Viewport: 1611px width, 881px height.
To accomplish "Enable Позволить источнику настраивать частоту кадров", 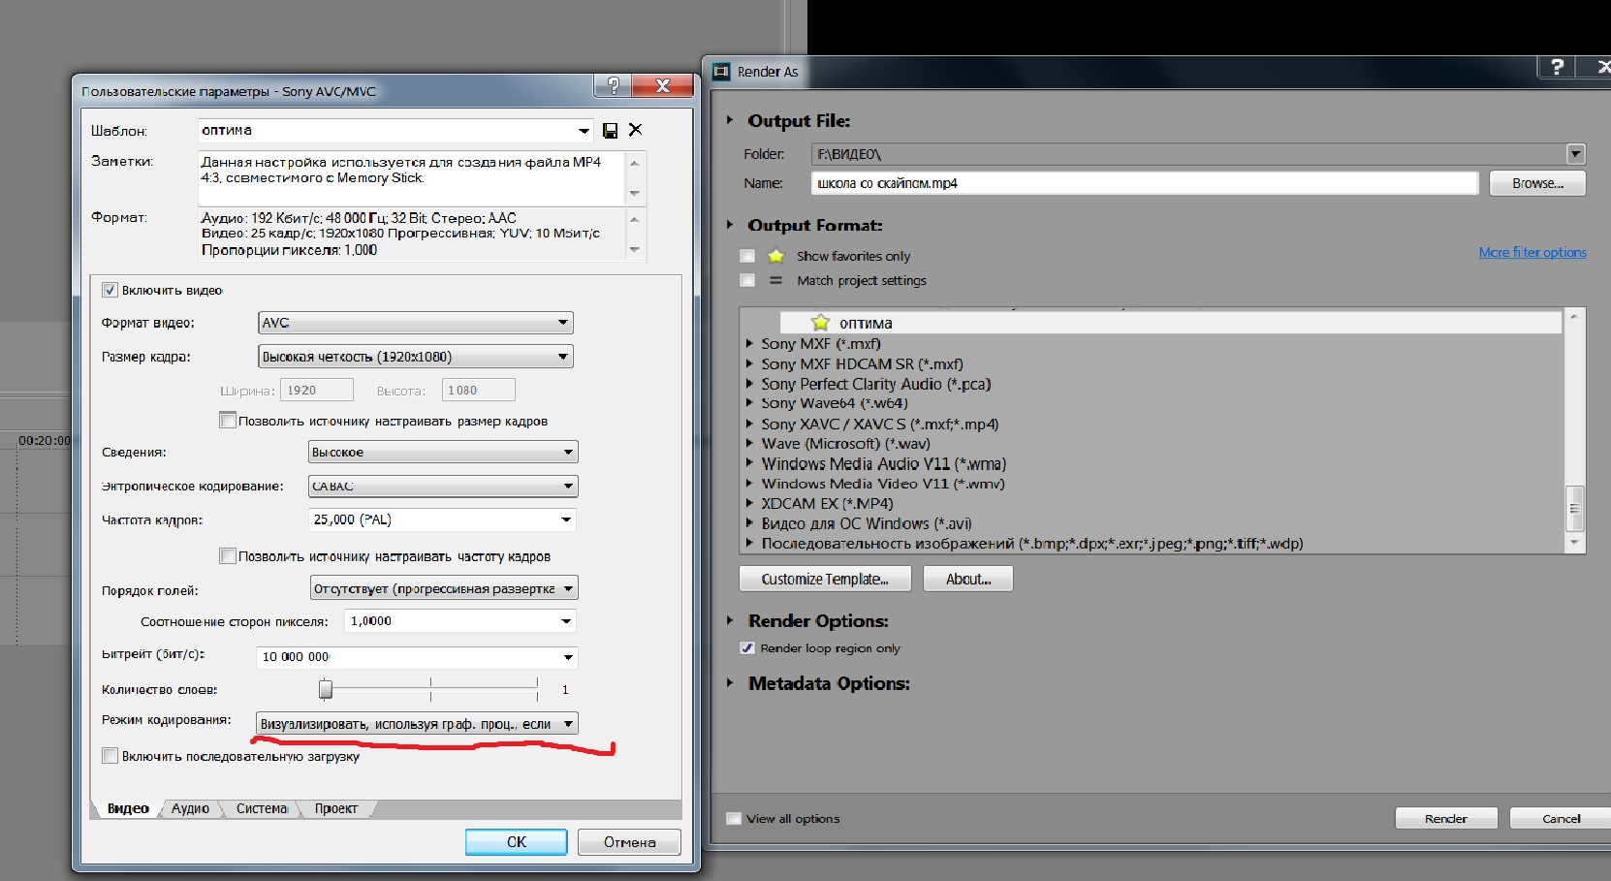I will tap(228, 556).
